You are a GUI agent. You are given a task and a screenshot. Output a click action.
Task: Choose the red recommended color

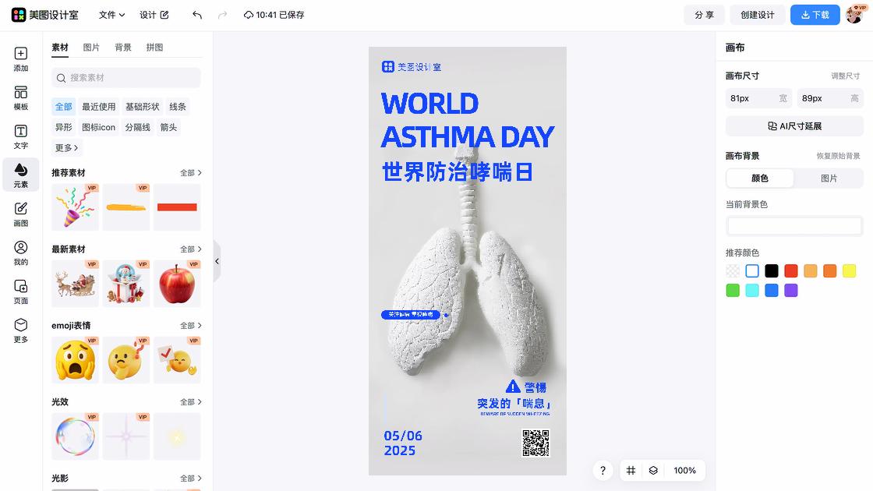tap(790, 271)
